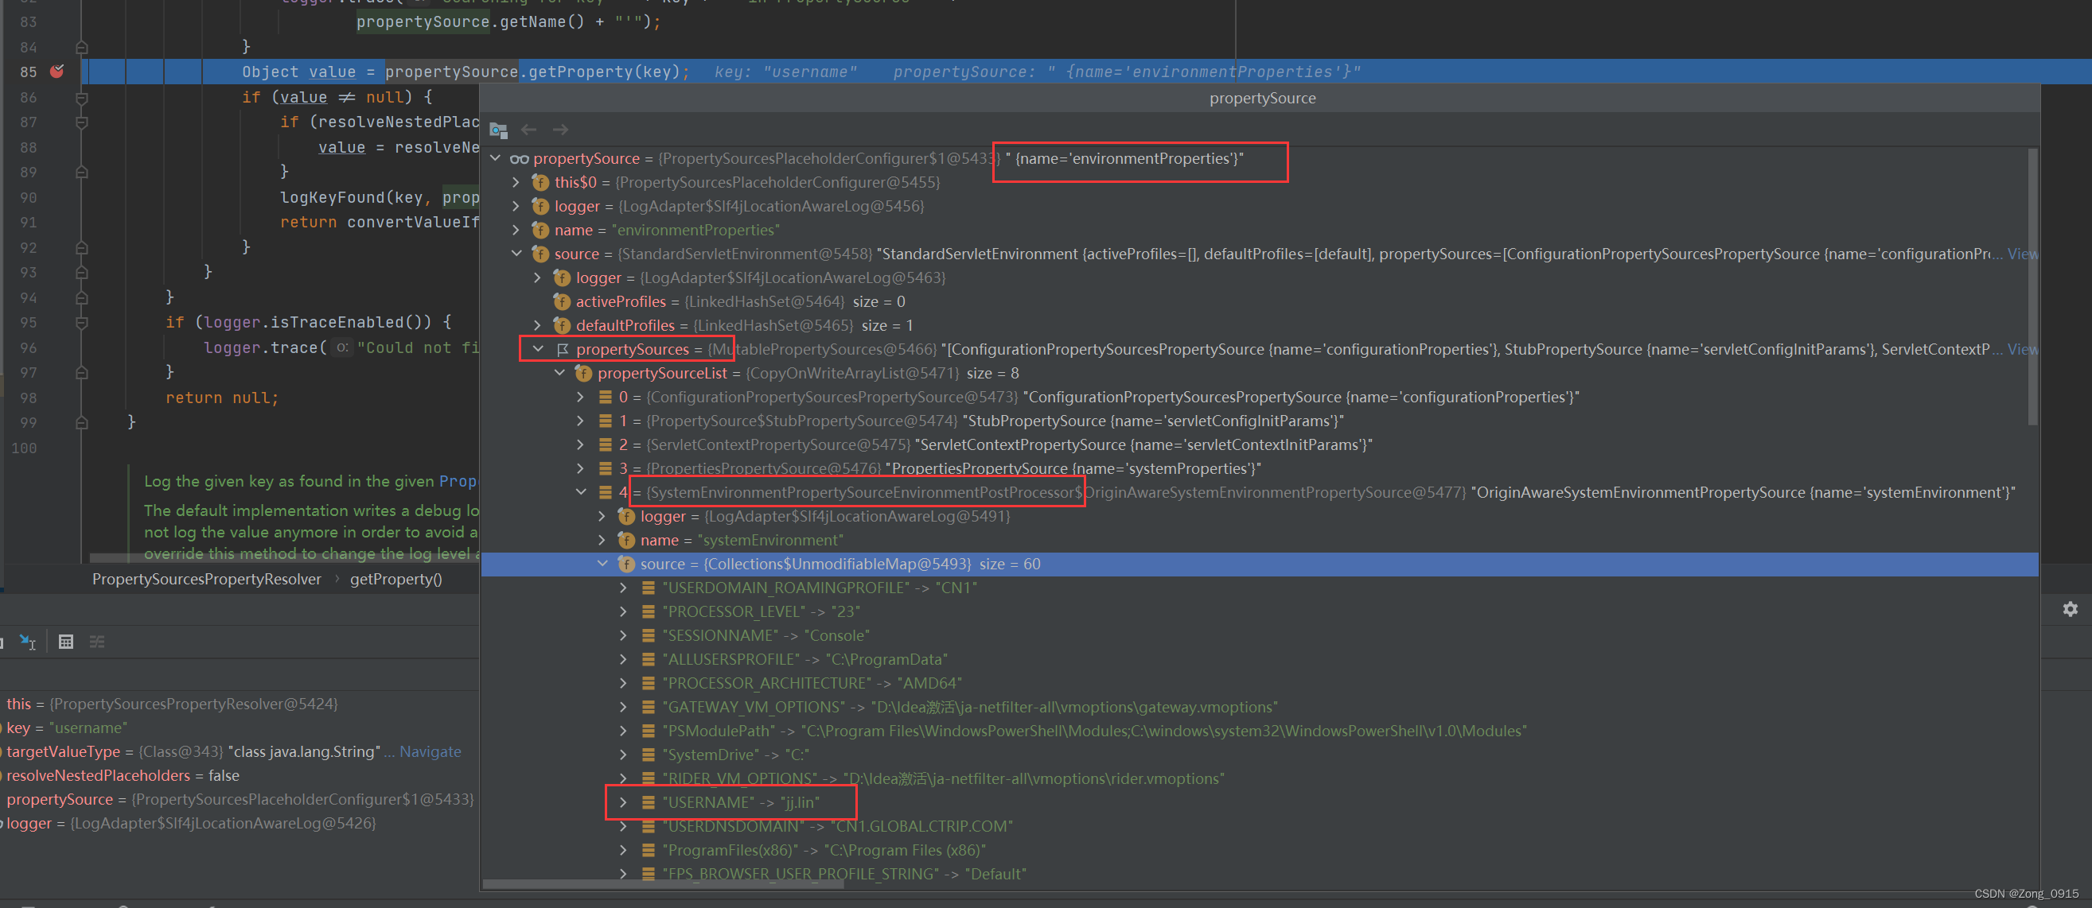Viewport: 2092px width, 908px height.
Task: Select PropertySourcesPropertyResolver breadcrumb
Action: 206,579
